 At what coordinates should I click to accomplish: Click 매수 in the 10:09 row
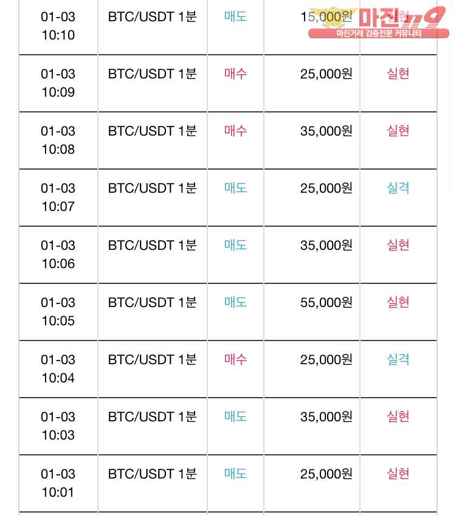point(235,73)
